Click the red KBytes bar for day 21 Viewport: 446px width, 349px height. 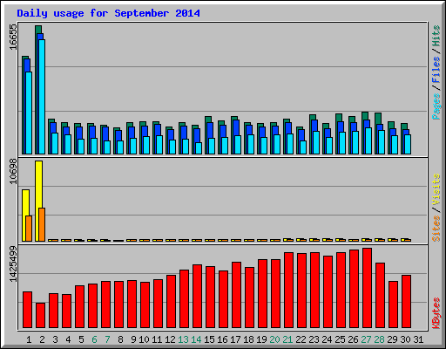pos(288,291)
